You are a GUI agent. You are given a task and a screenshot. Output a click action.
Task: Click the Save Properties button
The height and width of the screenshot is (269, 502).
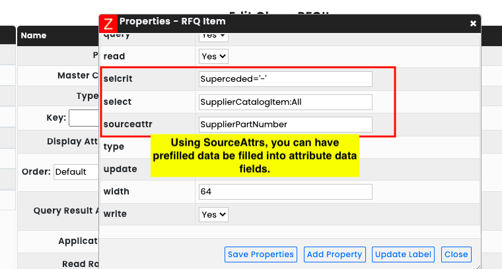point(261,254)
